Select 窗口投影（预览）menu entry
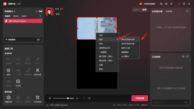 coord(108,56)
